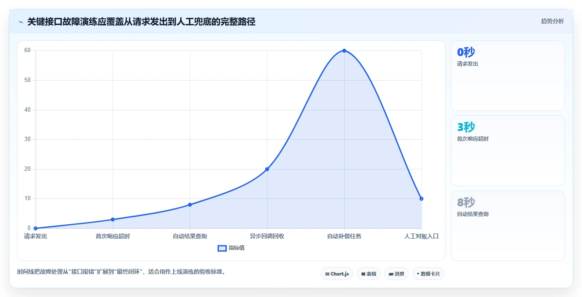Click the lightning icon beside the title
This screenshot has height=297, width=582.
tap(21, 22)
